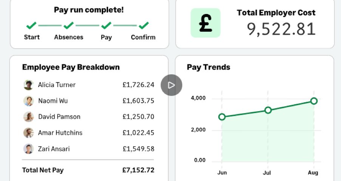Open Naomi Wu's avatar
The height and width of the screenshot is (181, 341).
click(28, 101)
